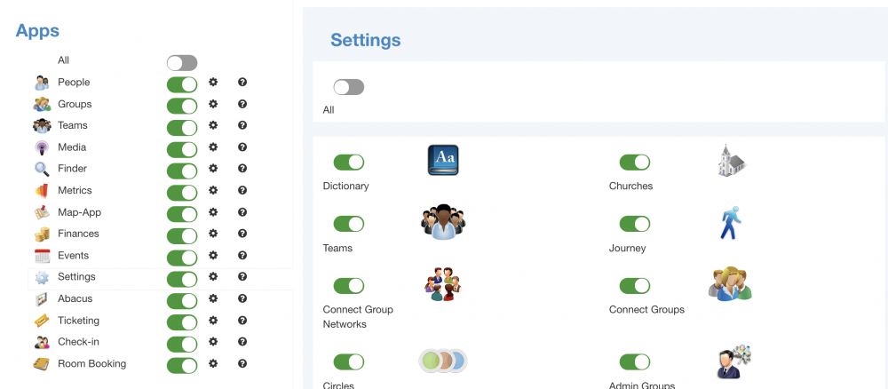Click the help icon next to Finances

tap(242, 234)
